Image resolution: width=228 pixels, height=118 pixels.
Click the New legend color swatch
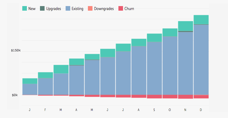click(25, 9)
